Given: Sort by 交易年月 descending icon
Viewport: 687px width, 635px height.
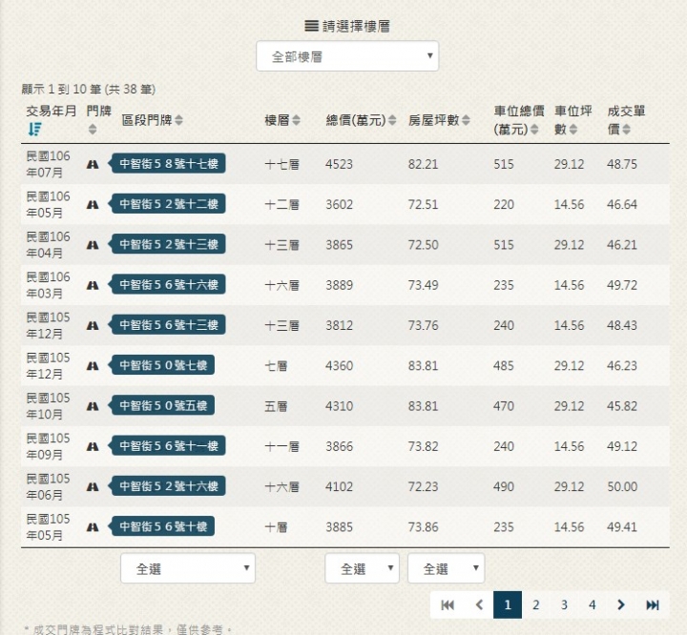Looking at the screenshot, I should [x=34, y=129].
